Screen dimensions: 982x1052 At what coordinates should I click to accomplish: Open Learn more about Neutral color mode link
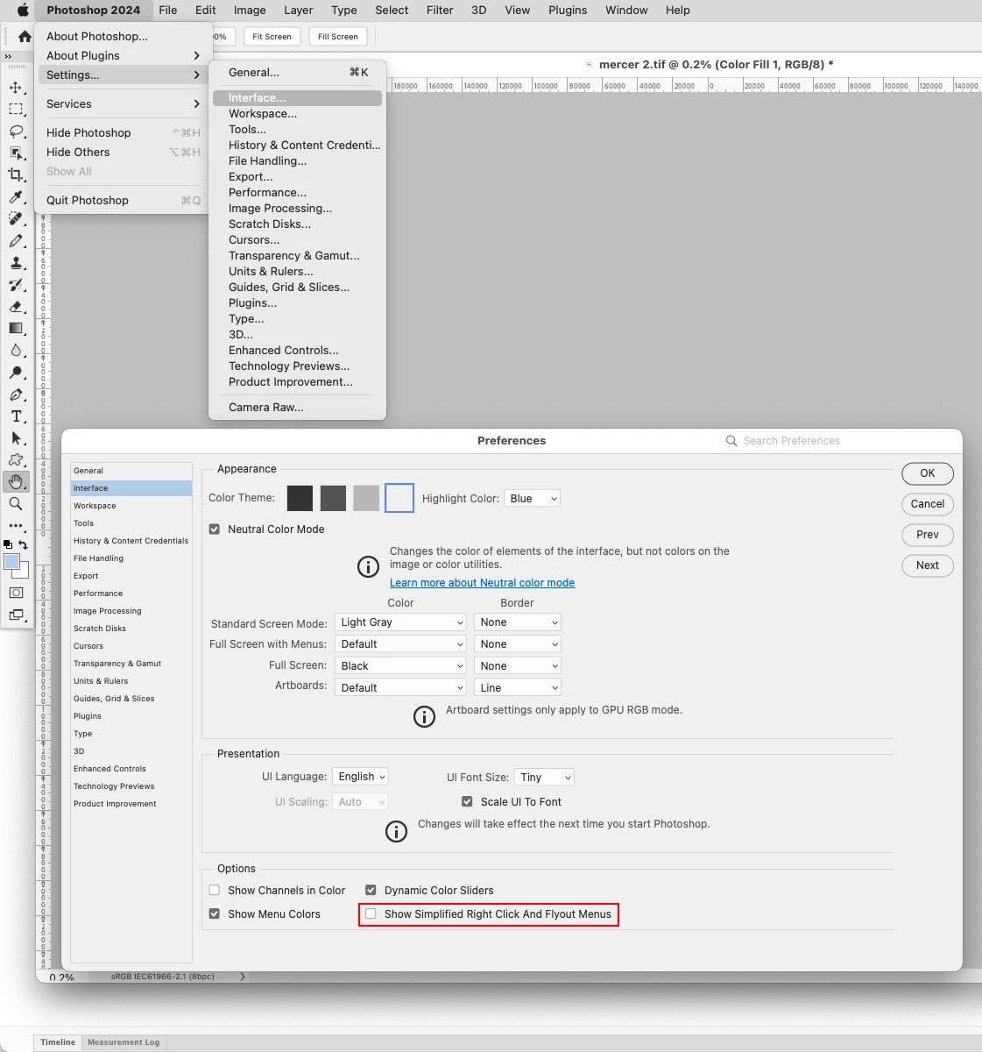coord(483,583)
